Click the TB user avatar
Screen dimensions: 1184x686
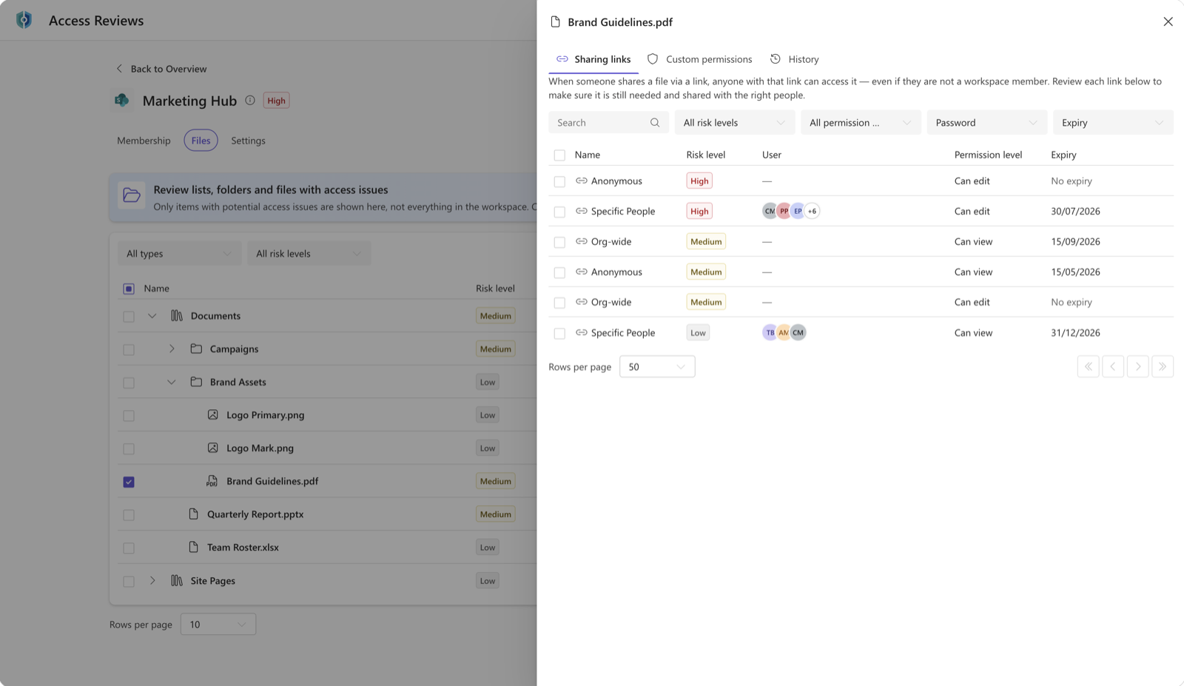tap(770, 332)
